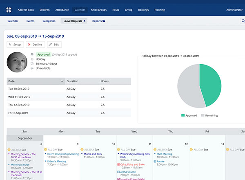This screenshot has height=180, width=245.
Task: Open the Mums and Tots event
Action: 93,154
